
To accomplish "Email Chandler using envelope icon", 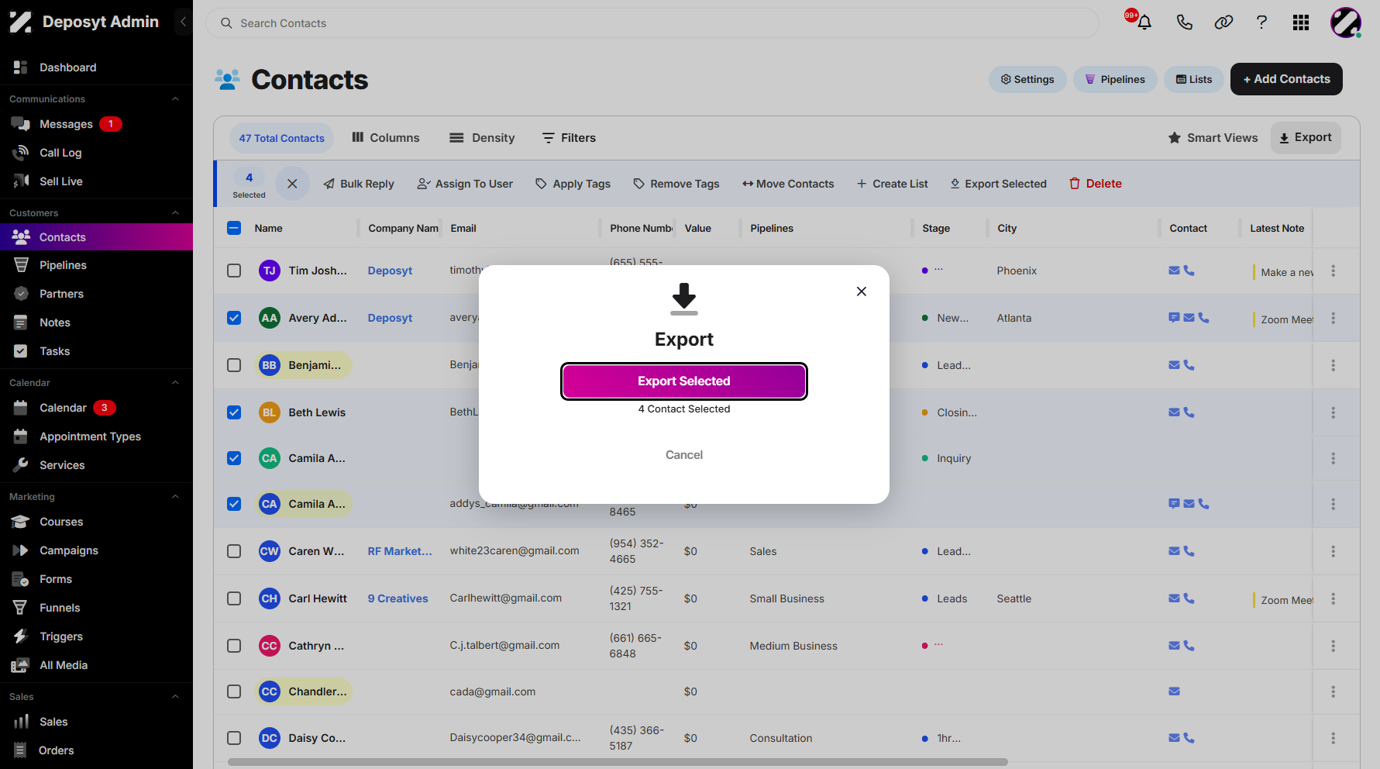I will [x=1174, y=691].
